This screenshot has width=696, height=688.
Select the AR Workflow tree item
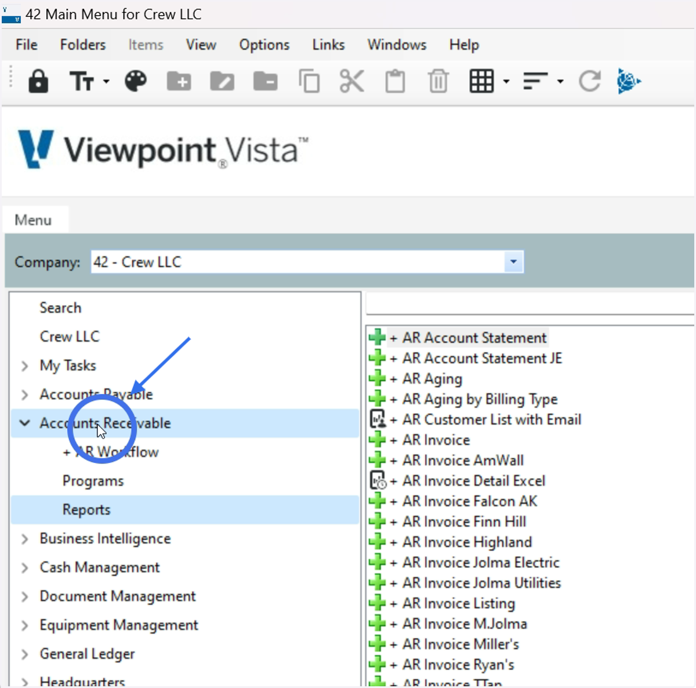coord(111,452)
